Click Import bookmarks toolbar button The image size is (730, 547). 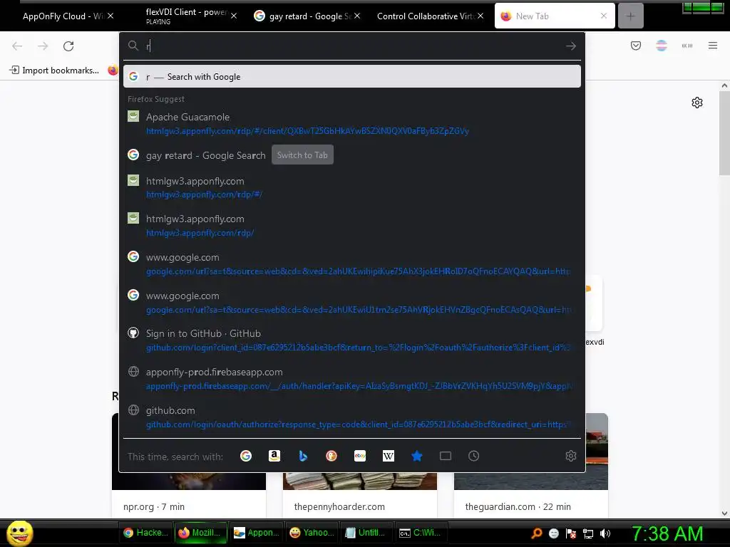pyautogui.click(x=54, y=71)
